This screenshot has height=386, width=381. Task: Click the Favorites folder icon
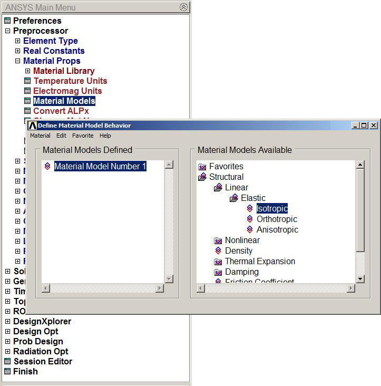click(x=202, y=167)
